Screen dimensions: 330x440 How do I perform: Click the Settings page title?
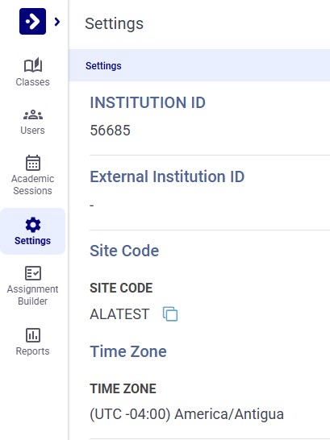pyautogui.click(x=114, y=23)
